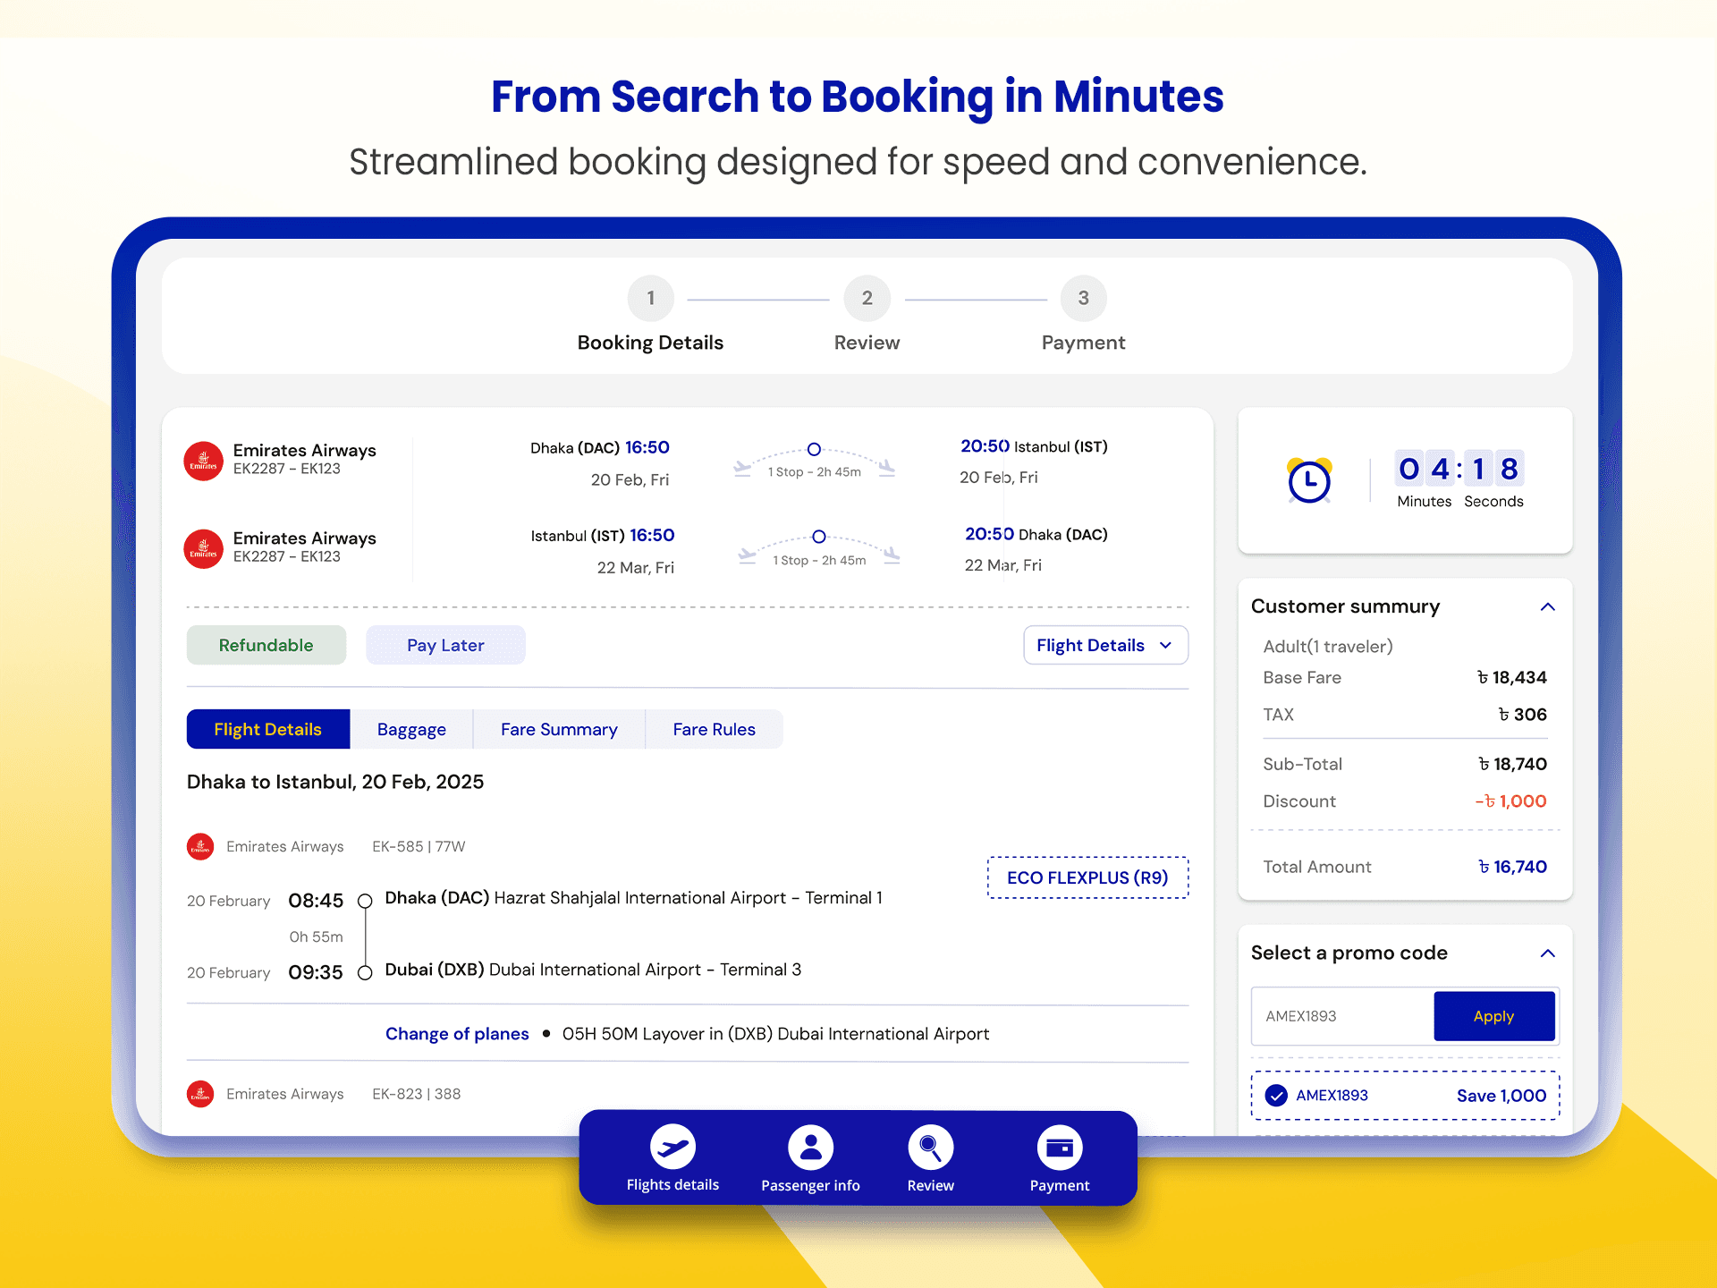This screenshot has width=1717, height=1288.
Task: Open Passenger info in bottom navigation
Action: (x=810, y=1158)
